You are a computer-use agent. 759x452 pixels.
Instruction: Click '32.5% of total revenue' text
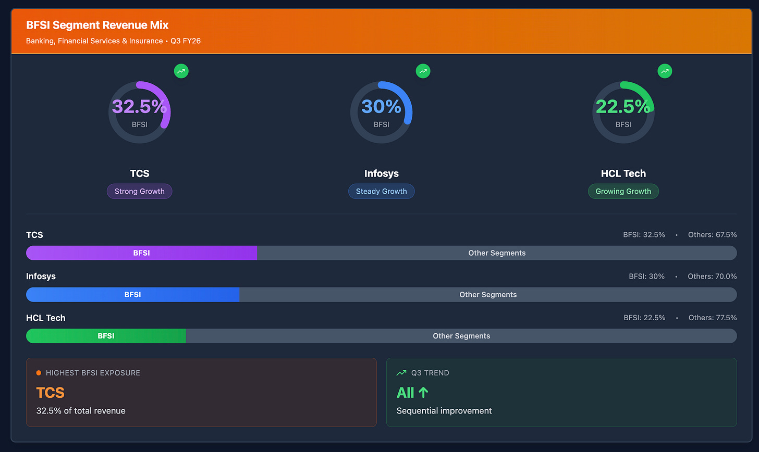click(x=81, y=411)
